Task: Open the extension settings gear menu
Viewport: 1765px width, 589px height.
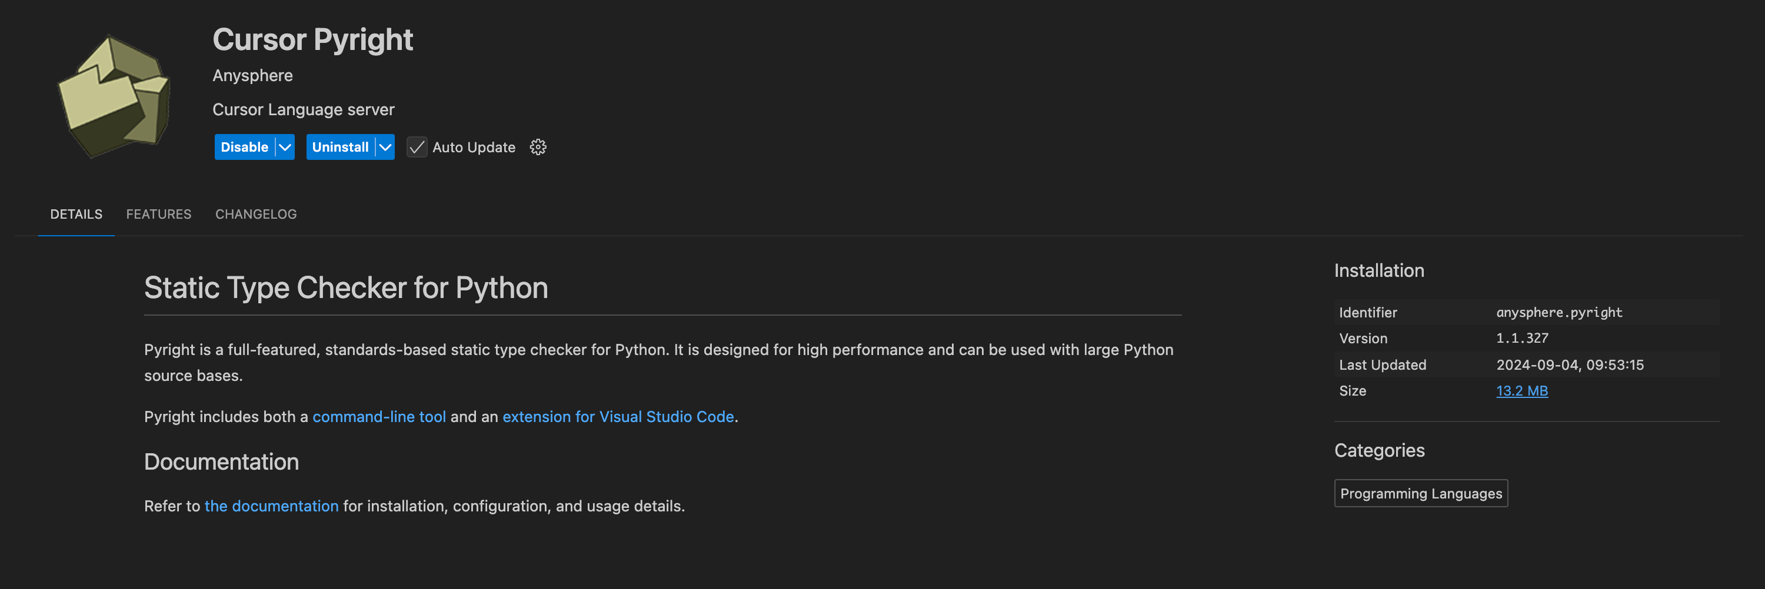Action: click(538, 147)
